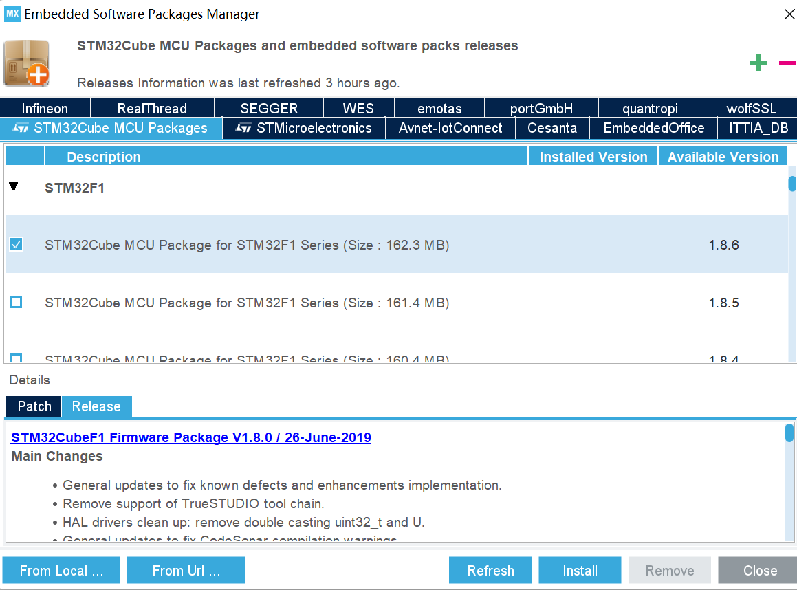797x590 pixels.
Task: Click the available version 1.8.5 cell
Action: pos(724,303)
